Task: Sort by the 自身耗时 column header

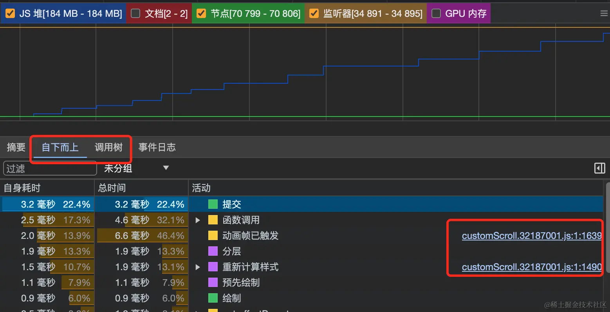Action: tap(47, 188)
